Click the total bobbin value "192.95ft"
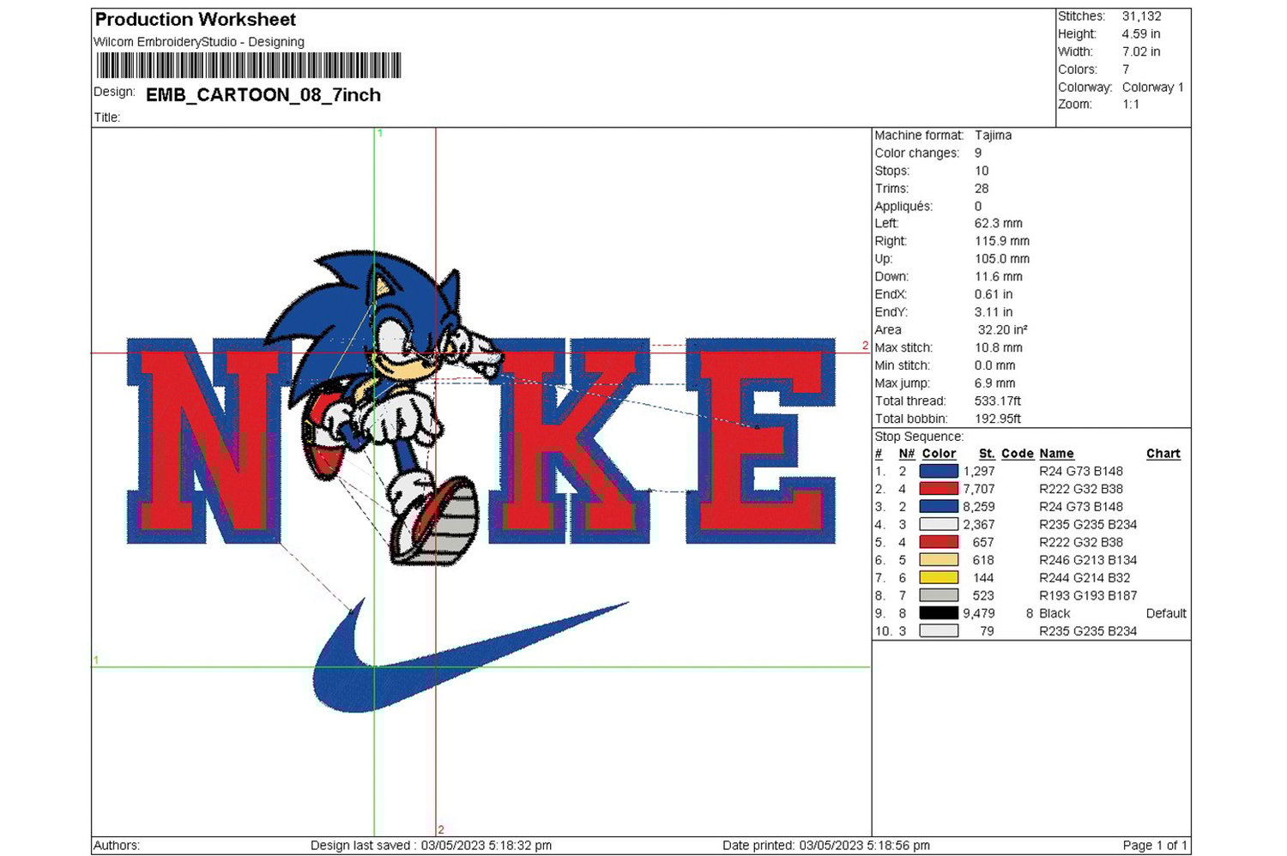 pyautogui.click(x=998, y=419)
